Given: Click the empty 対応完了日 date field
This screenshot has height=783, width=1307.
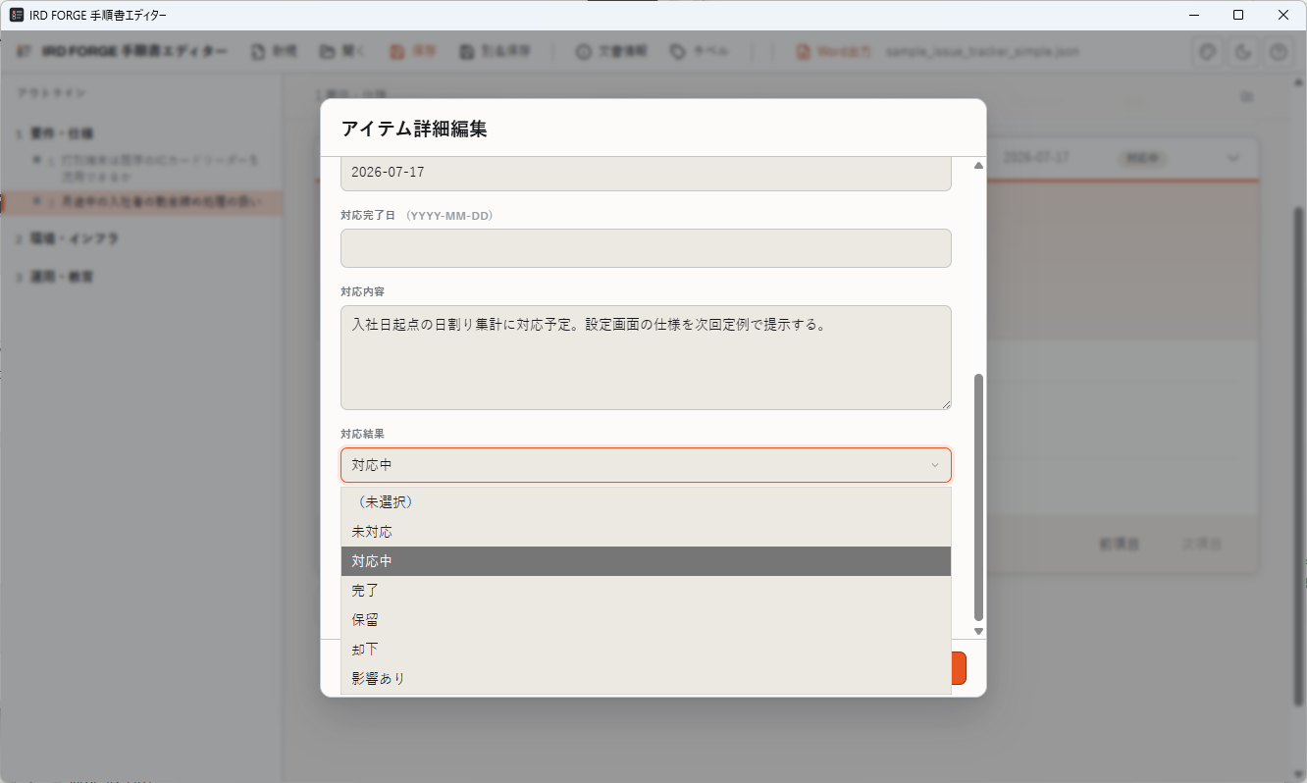Looking at the screenshot, I should (646, 248).
